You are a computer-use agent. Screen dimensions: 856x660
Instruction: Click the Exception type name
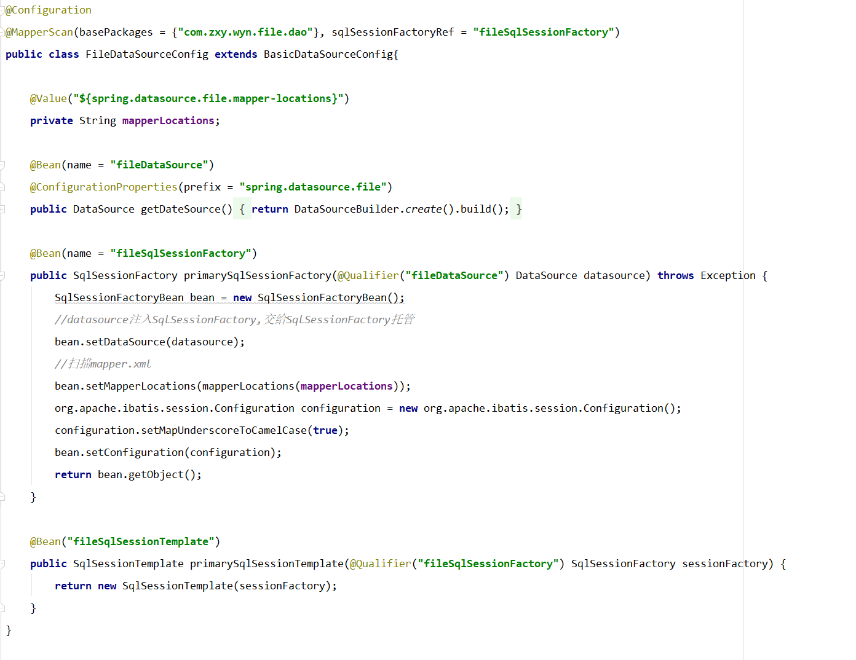(x=728, y=275)
